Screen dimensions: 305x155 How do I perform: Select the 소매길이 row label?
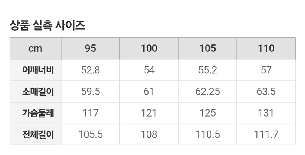[38, 92]
